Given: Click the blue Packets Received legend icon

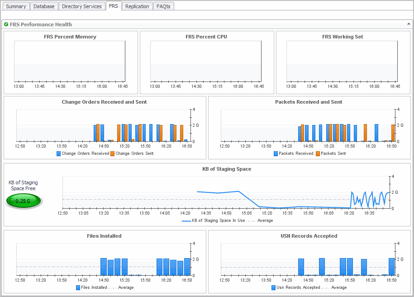Looking at the screenshot, I should click(276, 153).
